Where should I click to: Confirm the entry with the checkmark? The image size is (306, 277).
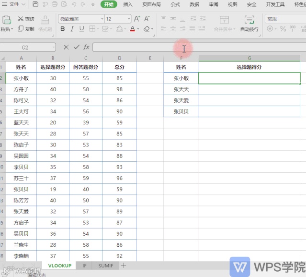coord(77,47)
